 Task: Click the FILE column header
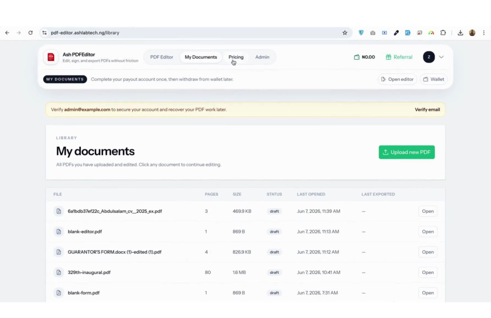click(x=57, y=195)
